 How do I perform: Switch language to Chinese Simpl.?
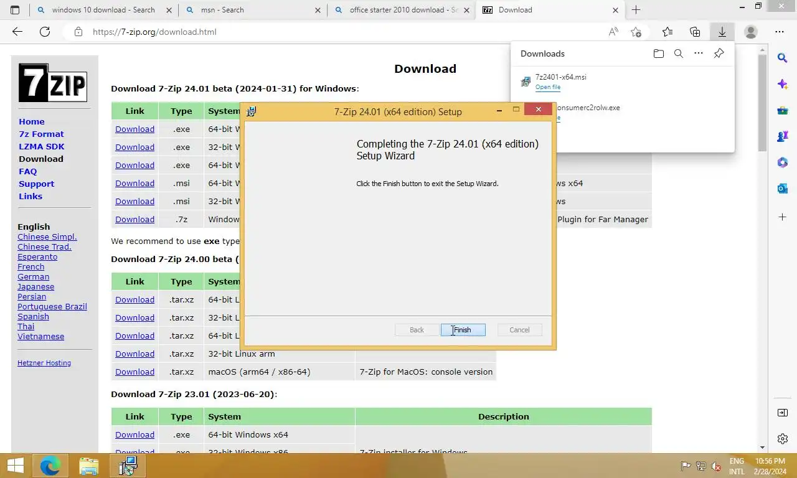pos(47,237)
